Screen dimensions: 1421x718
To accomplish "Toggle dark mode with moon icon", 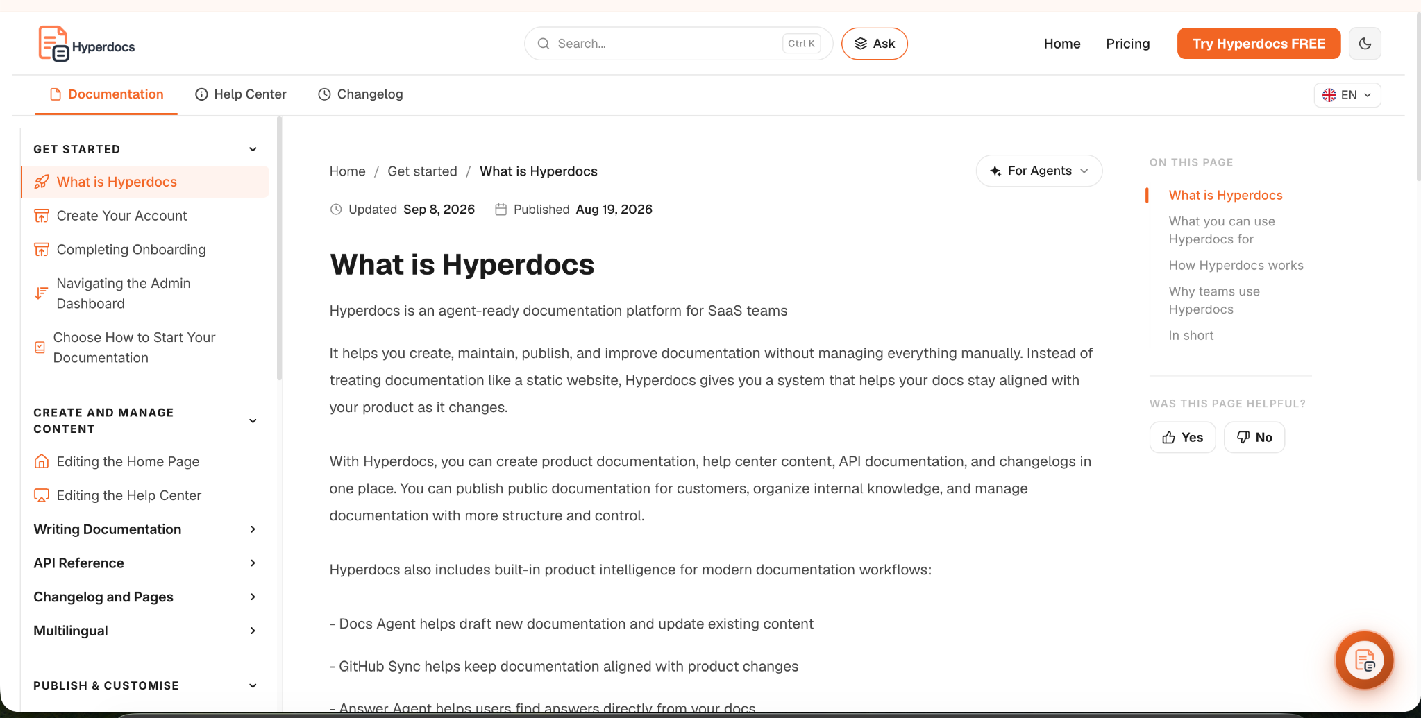I will (1365, 44).
